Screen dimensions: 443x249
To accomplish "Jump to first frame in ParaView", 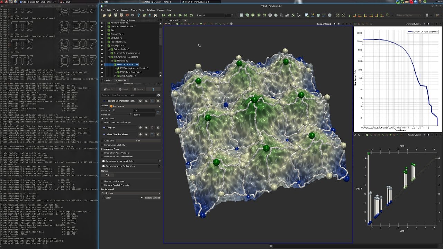I will tap(163, 15).
